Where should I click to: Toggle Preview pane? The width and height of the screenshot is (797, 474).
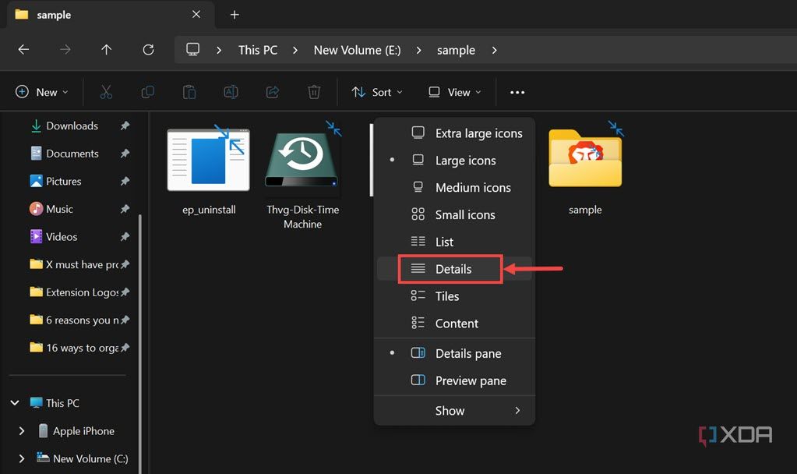(454, 380)
